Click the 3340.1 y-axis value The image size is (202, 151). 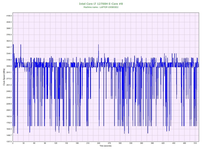click(9, 54)
